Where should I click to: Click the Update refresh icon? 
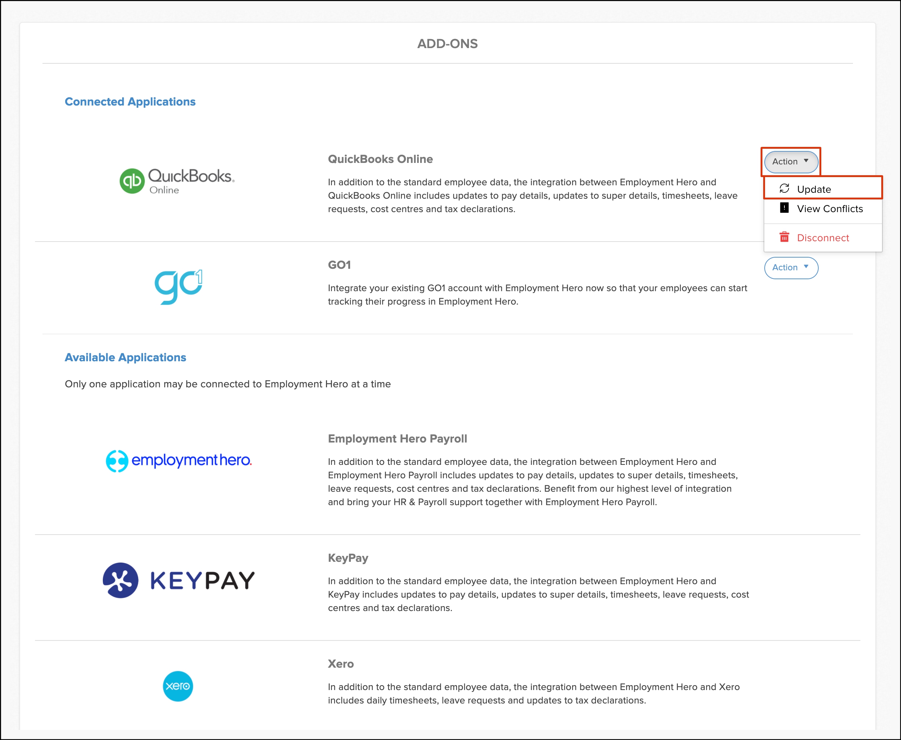coord(784,188)
